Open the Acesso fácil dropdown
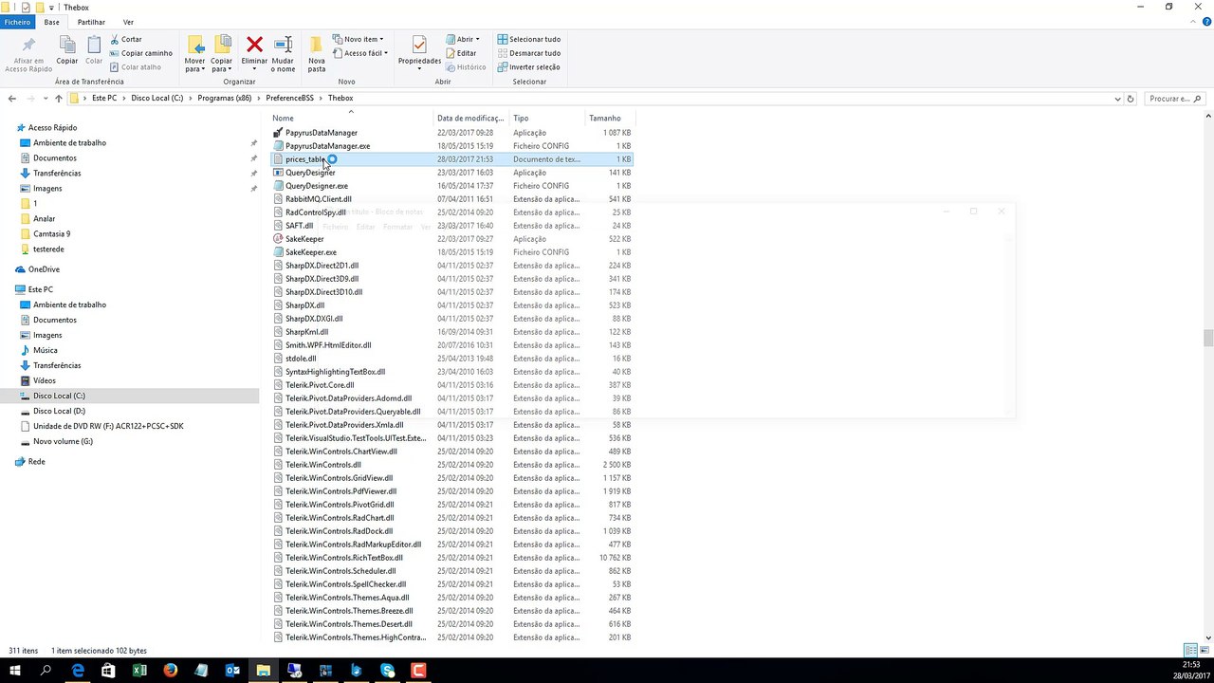The height and width of the screenshot is (683, 1214). pos(360,53)
